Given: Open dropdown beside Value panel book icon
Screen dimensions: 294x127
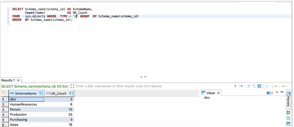Looking at the screenshot, I should (272, 93).
